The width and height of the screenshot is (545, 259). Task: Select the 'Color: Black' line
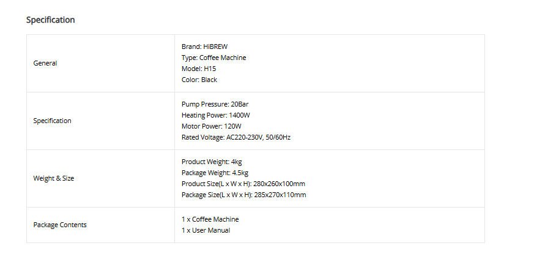tap(199, 80)
